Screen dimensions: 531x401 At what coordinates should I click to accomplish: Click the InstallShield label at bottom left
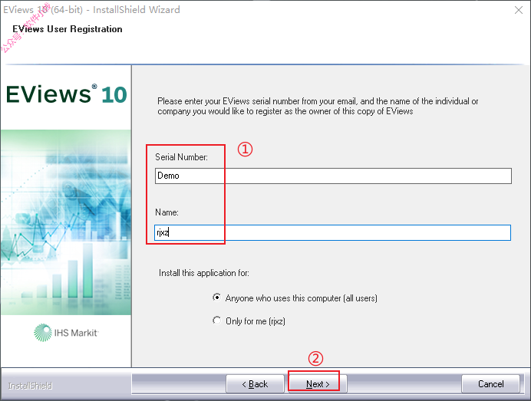30,386
